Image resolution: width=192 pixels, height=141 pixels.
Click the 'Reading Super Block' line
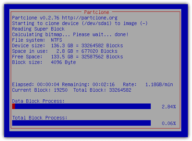(38, 29)
